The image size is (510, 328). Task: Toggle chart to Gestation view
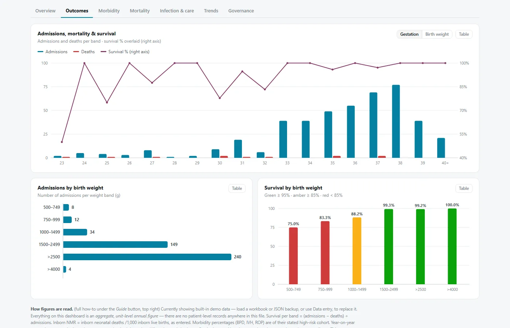(409, 34)
